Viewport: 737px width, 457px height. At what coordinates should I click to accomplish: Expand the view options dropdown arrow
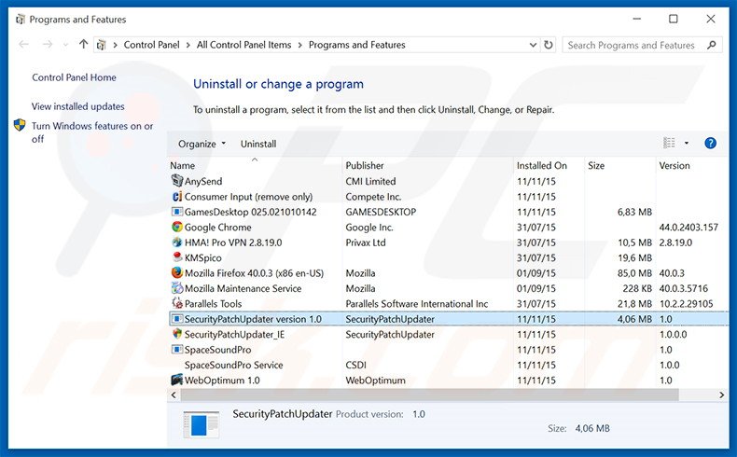pos(687,144)
